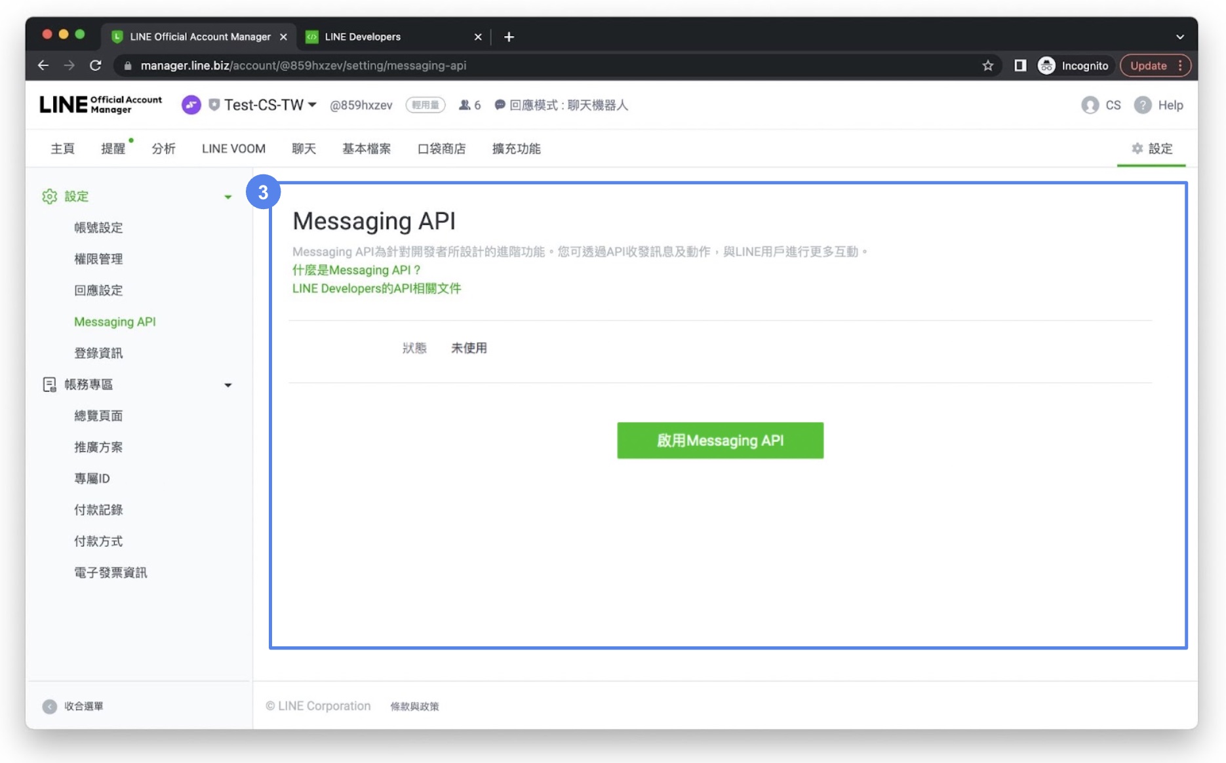Open 推廣方案 in the sidebar

pyautogui.click(x=98, y=447)
